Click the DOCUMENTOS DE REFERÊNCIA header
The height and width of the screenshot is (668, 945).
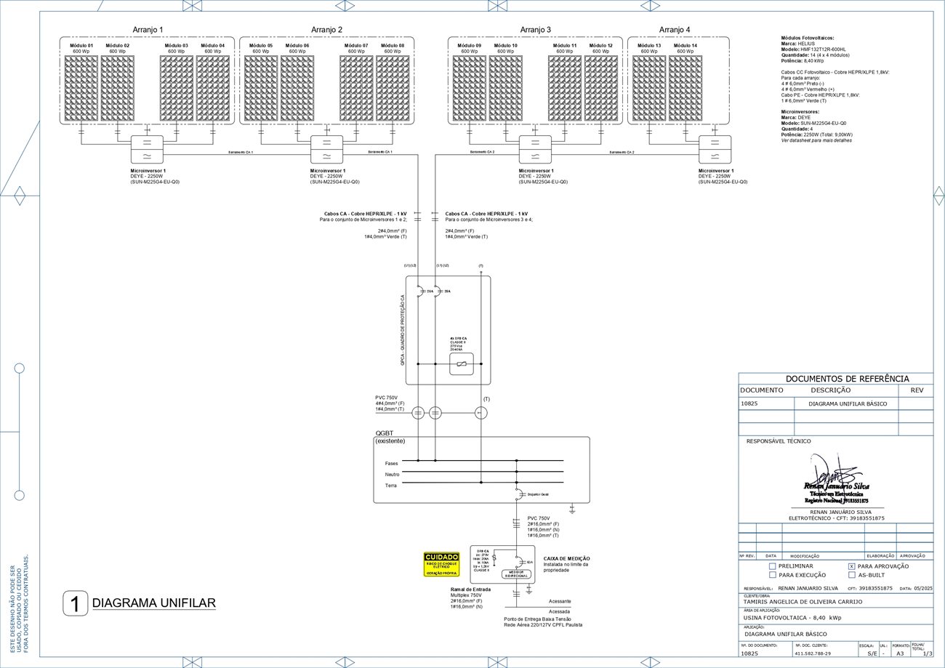click(x=848, y=379)
